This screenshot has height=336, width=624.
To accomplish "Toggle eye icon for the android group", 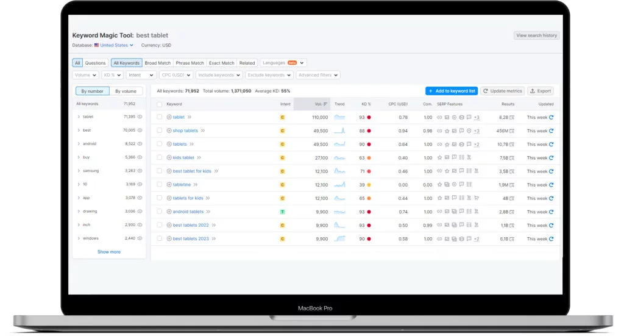I will (140, 144).
